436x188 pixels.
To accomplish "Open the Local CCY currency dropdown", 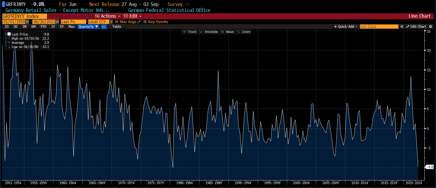I will click(x=111, y=22).
